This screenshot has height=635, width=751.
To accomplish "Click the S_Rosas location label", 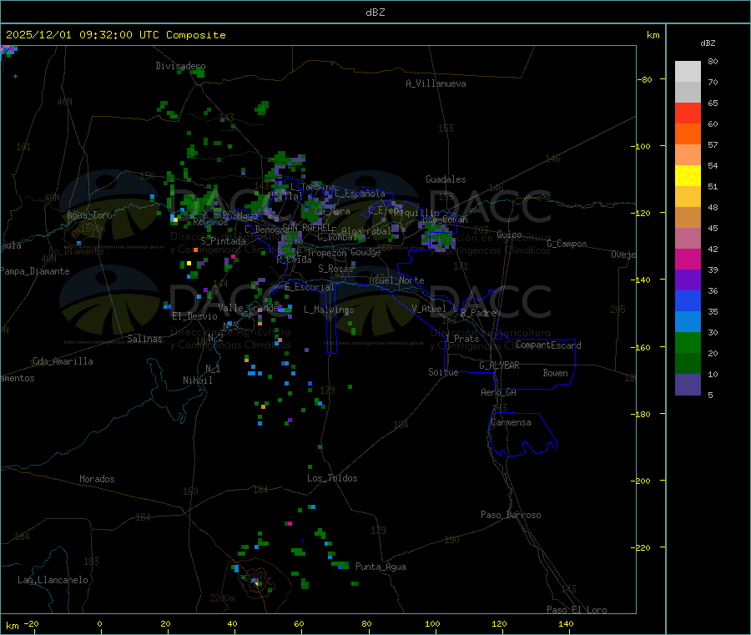I will coord(335,269).
